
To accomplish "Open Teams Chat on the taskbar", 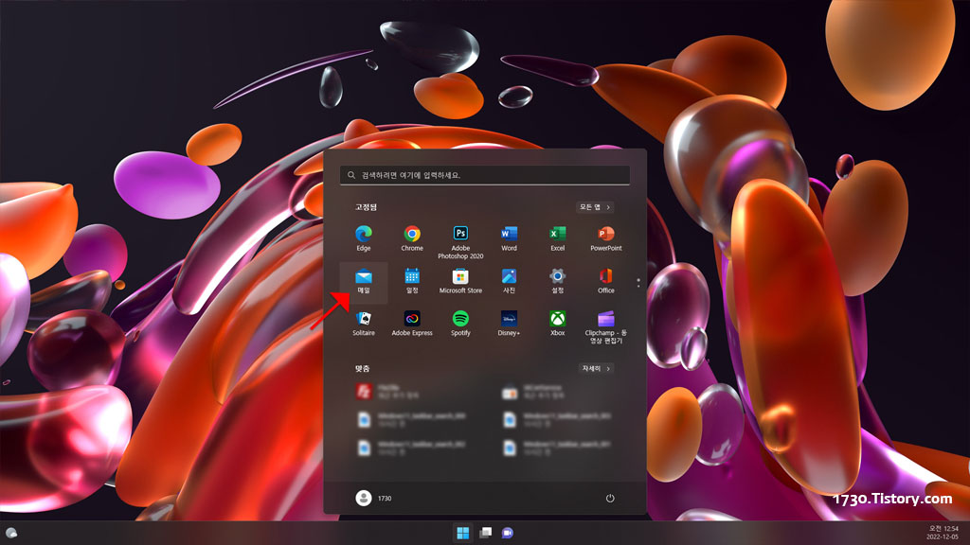I will (508, 533).
